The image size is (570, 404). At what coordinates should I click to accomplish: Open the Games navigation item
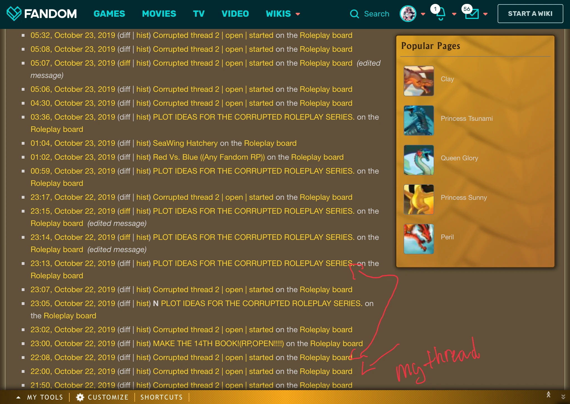[x=109, y=14]
